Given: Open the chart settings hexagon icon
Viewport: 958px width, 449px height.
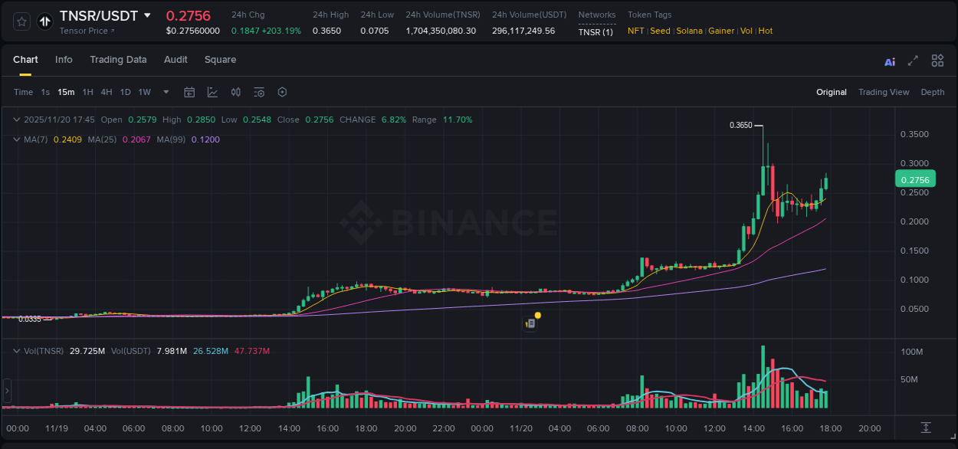Looking at the screenshot, I should 282,92.
